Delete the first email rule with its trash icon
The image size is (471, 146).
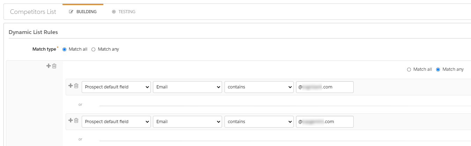[76, 86]
